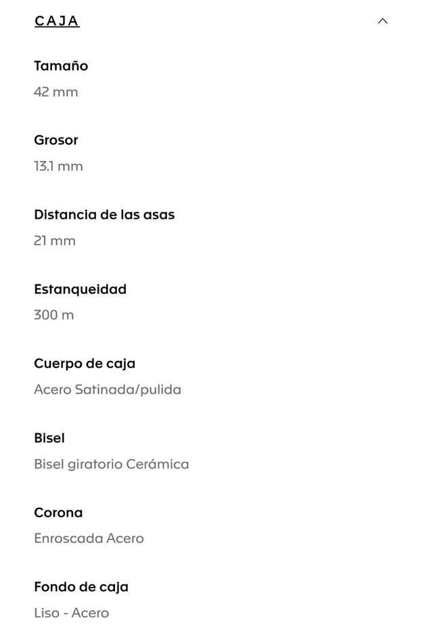Select the Cuerpo de caja label
This screenshot has height=637, width=433.
[85, 364]
